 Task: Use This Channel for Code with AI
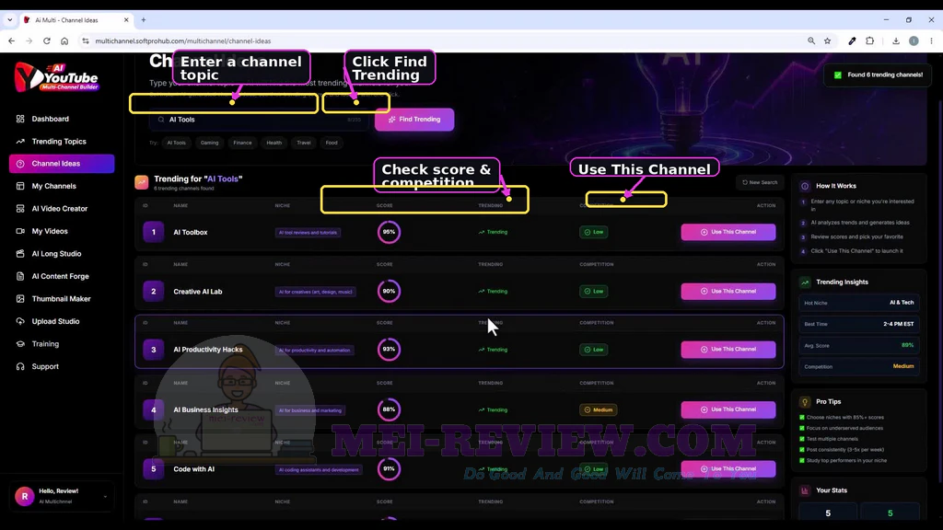pos(728,468)
